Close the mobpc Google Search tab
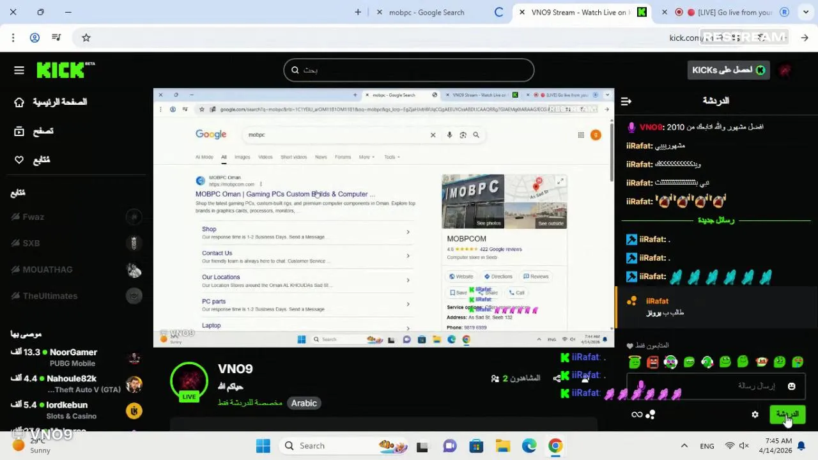The height and width of the screenshot is (460, 818). (380, 12)
